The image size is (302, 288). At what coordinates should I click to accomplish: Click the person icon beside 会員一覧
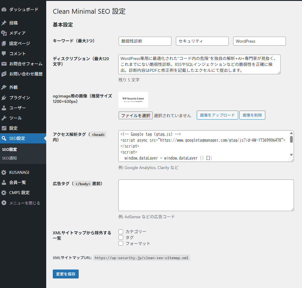tap(4, 182)
